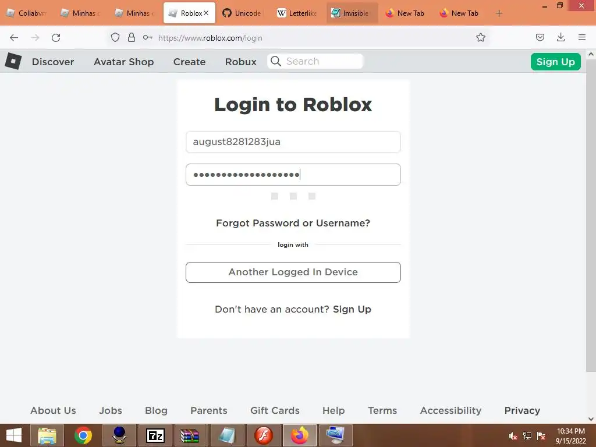Click the network tray icon
The height and width of the screenshot is (447, 596).
pyautogui.click(x=527, y=436)
